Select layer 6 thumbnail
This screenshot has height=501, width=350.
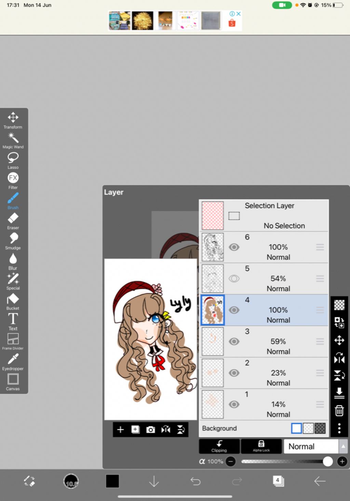(213, 247)
